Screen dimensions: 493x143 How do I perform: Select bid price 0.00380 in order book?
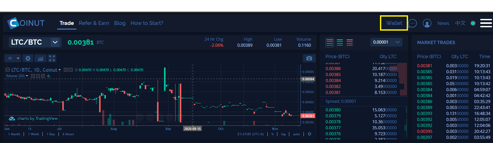click(x=333, y=110)
